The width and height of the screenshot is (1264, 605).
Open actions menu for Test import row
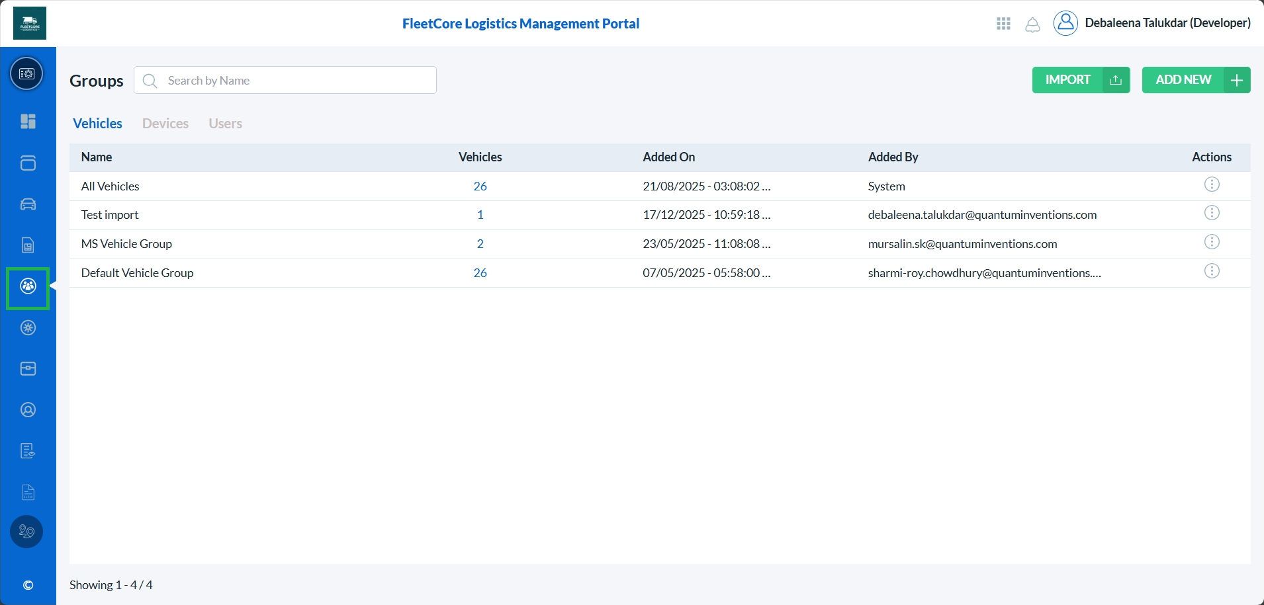pyautogui.click(x=1211, y=213)
